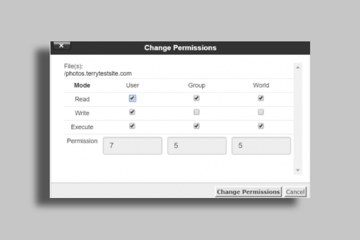360x240 pixels.
Task: Click the Change Permissions title bar
Action: click(x=180, y=48)
